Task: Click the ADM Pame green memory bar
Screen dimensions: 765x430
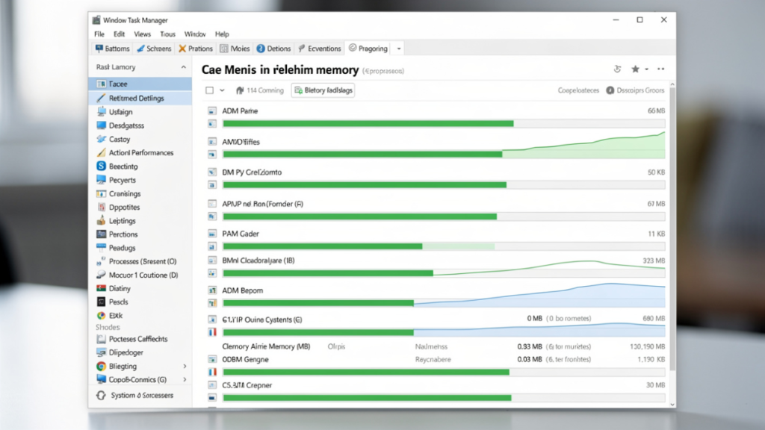Action: tap(368, 124)
